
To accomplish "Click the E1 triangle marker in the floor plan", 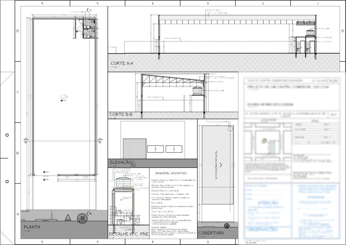I will (68, 217).
